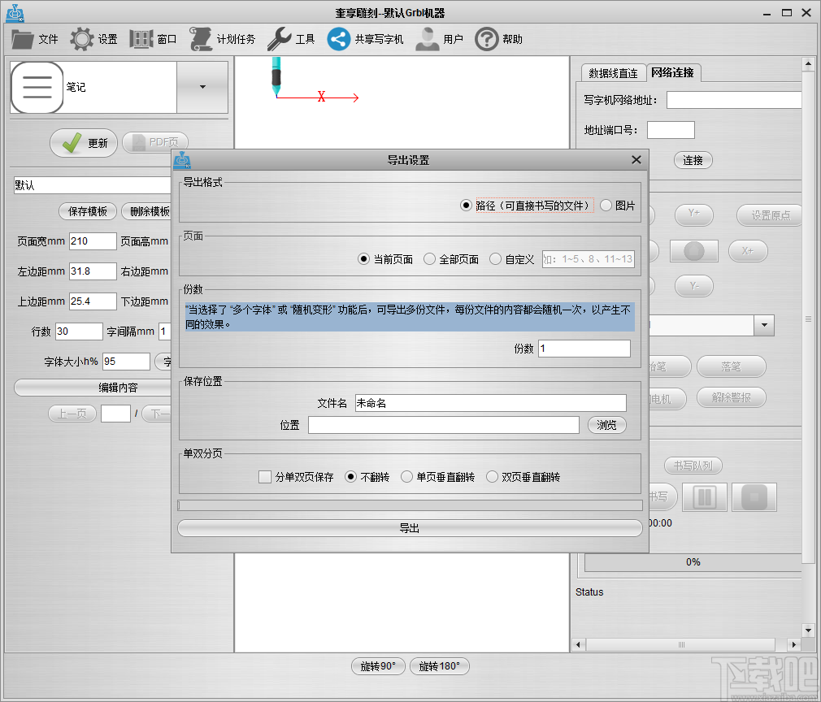Switch to the 数据线直连 tab
The image size is (821, 702).
pyautogui.click(x=613, y=72)
